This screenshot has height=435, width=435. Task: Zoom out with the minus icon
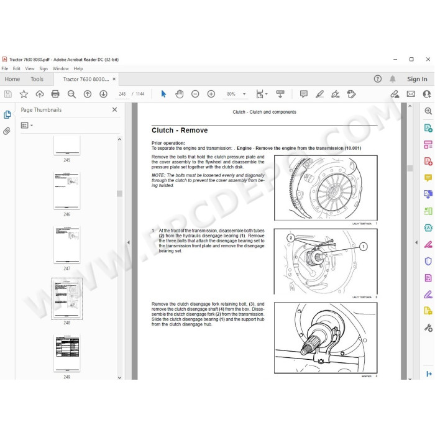tap(195, 94)
